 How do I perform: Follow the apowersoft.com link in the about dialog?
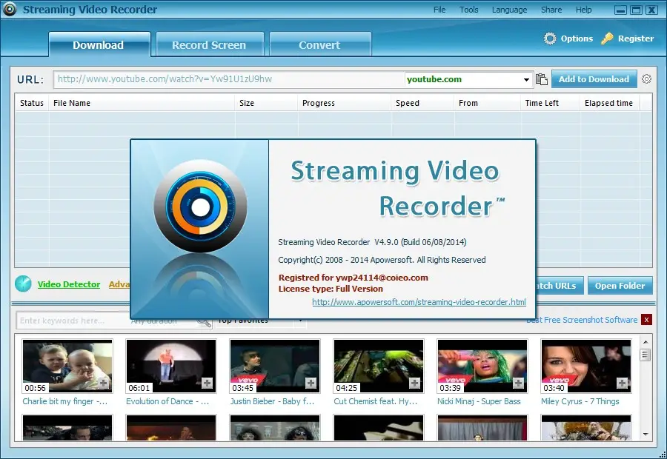pos(419,302)
